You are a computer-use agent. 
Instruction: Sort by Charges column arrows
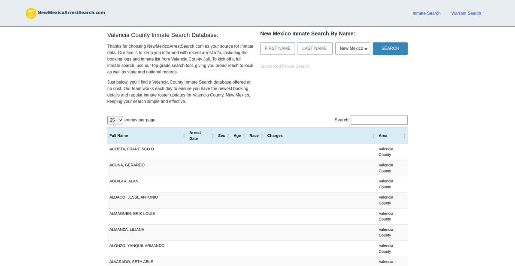pyautogui.click(x=373, y=136)
